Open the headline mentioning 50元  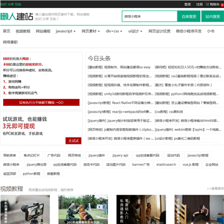188,67
